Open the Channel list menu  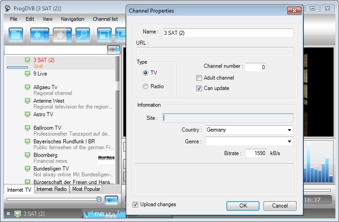pyautogui.click(x=105, y=19)
